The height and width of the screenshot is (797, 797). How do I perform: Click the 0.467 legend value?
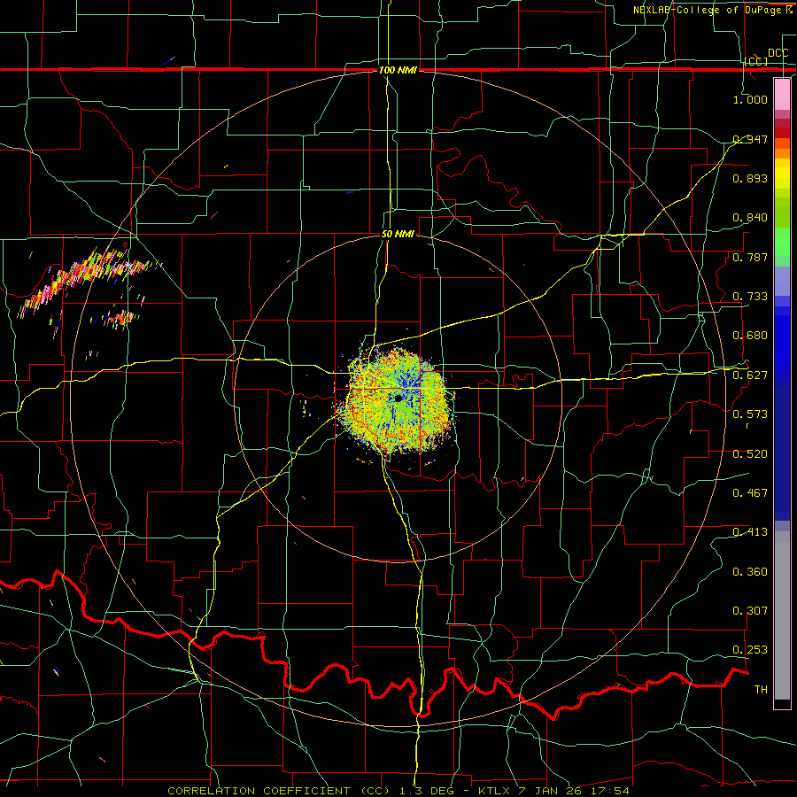[x=750, y=493]
